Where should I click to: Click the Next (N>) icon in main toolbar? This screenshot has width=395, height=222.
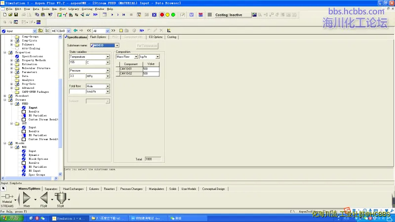pos(95,15)
